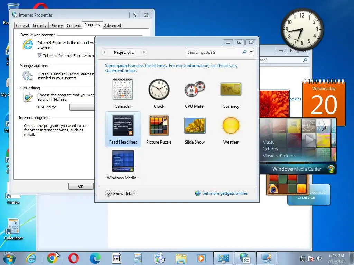354x265 pixels.
Task: Pick the Weather gadget sun icon
Action: pos(231,125)
